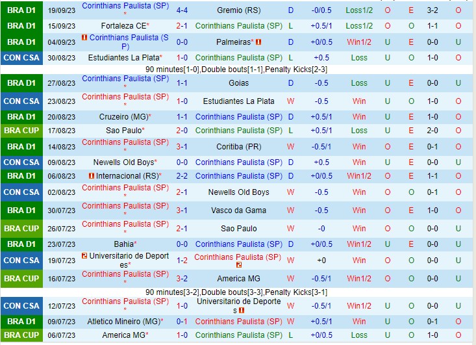Click the -0 handicap on 26/07/23 row
The height and width of the screenshot is (345, 476).
point(321,229)
